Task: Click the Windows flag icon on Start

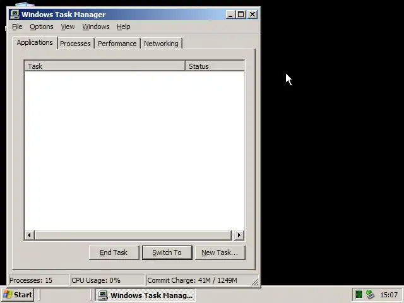Action: pyautogui.click(x=8, y=295)
